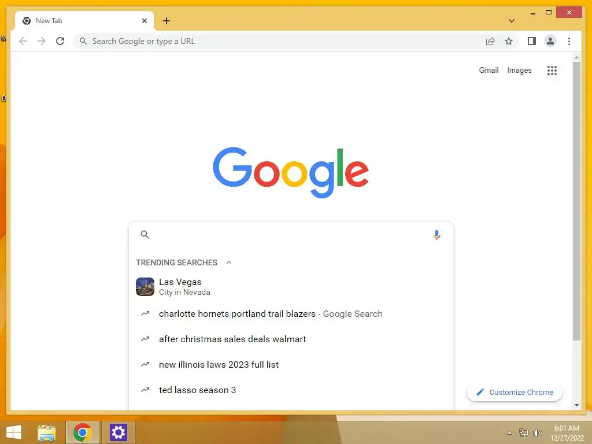The height and width of the screenshot is (444, 592).
Task: Select charlotte hornets portland trail blazers suggestion
Action: 291,314
